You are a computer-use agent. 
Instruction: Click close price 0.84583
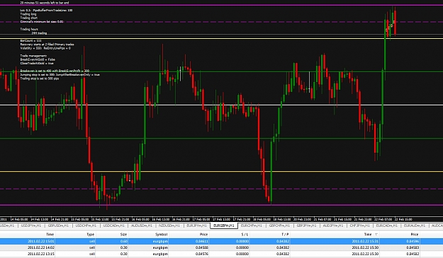pos(413,247)
